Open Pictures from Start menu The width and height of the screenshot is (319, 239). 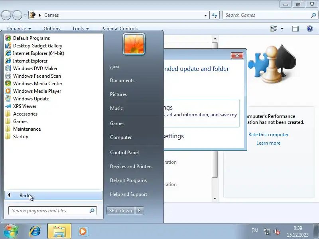[x=118, y=94]
